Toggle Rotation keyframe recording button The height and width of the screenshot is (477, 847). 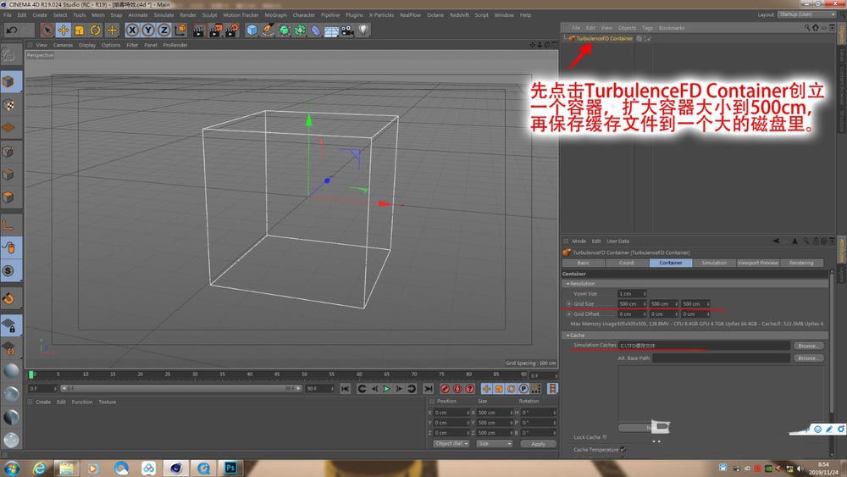pos(511,389)
